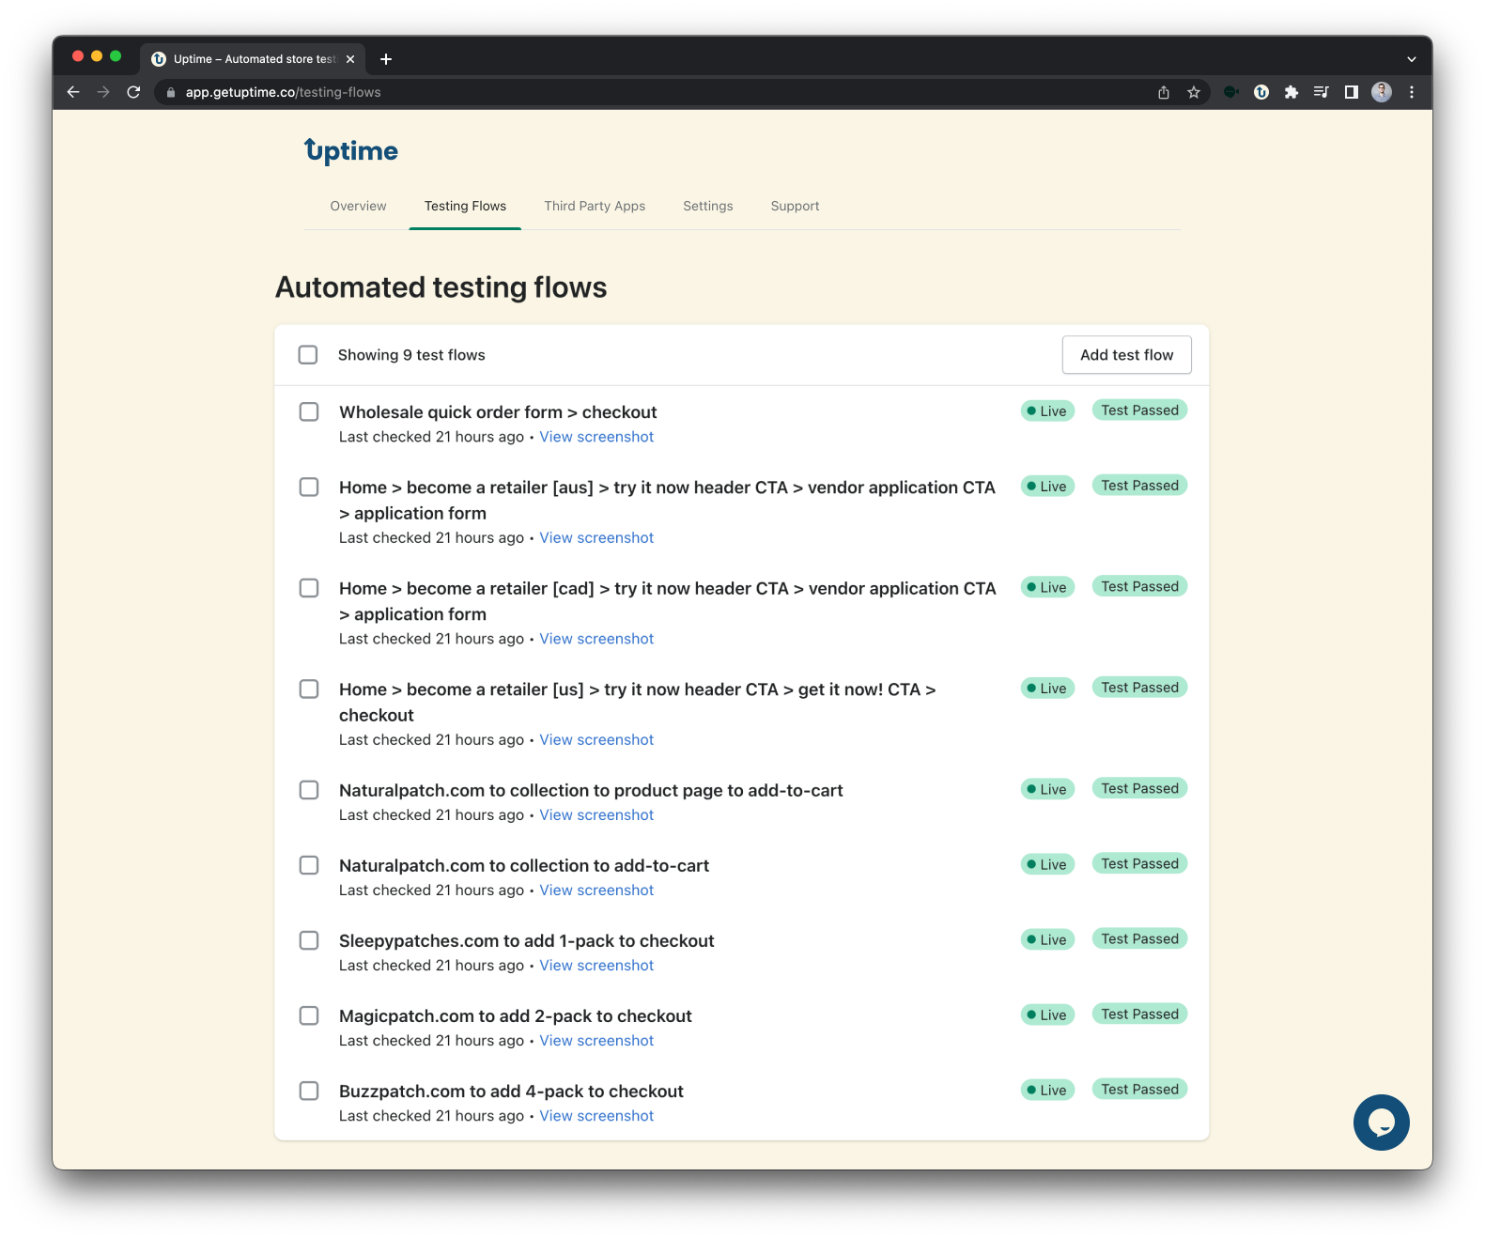Click the green camera extension icon
Viewport: 1485px width, 1239px height.
[1231, 92]
